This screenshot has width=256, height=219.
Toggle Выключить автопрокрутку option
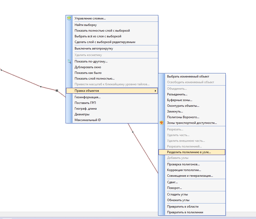click(x=94, y=48)
